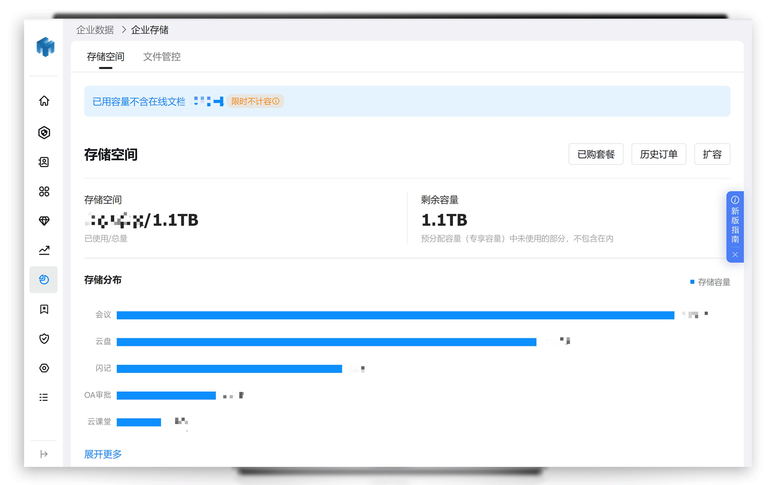Switch to the 文件管控 tab
This screenshot has width=776, height=485.
click(162, 57)
